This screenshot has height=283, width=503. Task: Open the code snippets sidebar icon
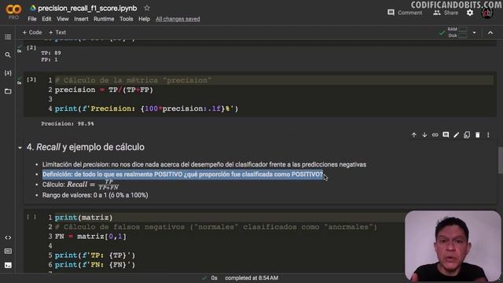8,237
